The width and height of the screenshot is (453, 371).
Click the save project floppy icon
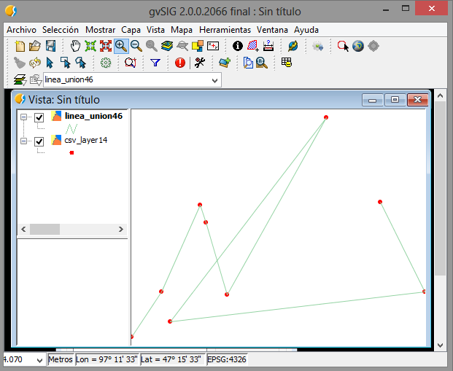50,46
